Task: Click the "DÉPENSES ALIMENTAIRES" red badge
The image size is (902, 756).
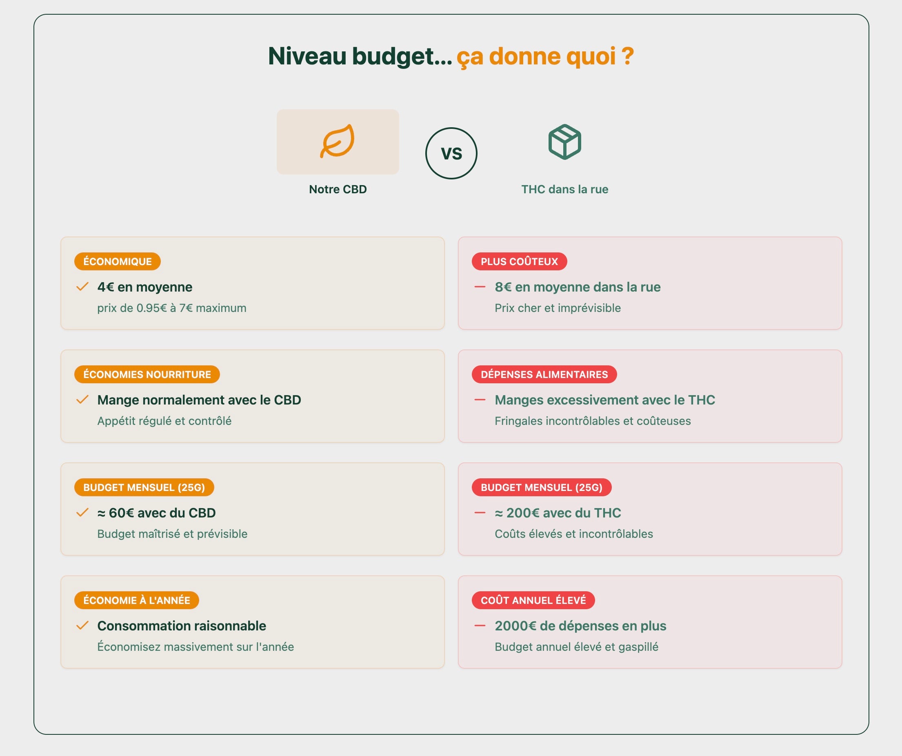Action: [x=544, y=374]
